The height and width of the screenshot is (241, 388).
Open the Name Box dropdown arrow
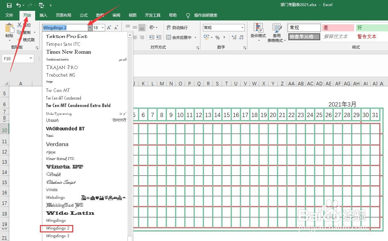(x=31, y=58)
